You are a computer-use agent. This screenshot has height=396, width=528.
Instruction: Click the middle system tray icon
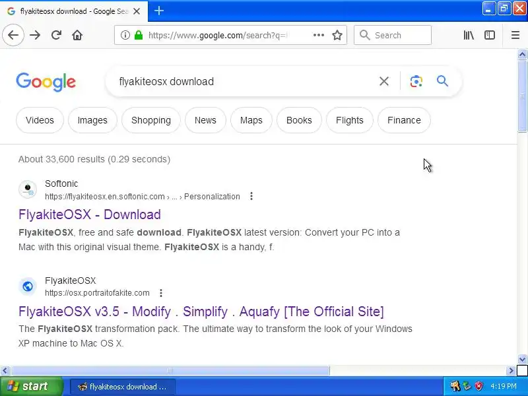467,386
